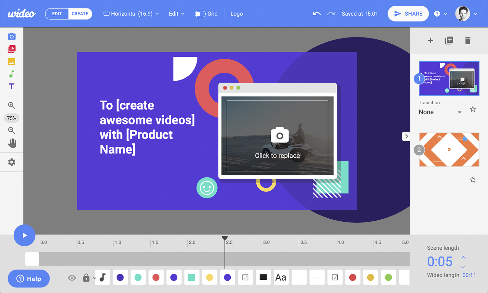The image size is (488, 293).
Task: Select the purple T text tool
Action: point(12,86)
